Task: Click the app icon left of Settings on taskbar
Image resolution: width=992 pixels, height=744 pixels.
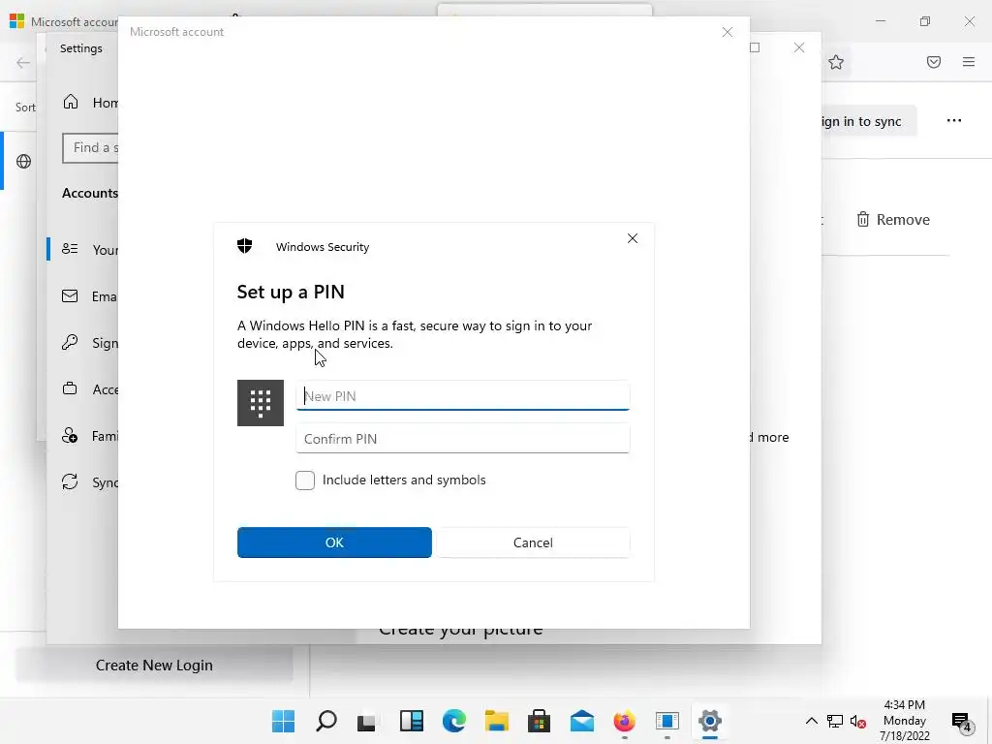Action: click(x=666, y=721)
